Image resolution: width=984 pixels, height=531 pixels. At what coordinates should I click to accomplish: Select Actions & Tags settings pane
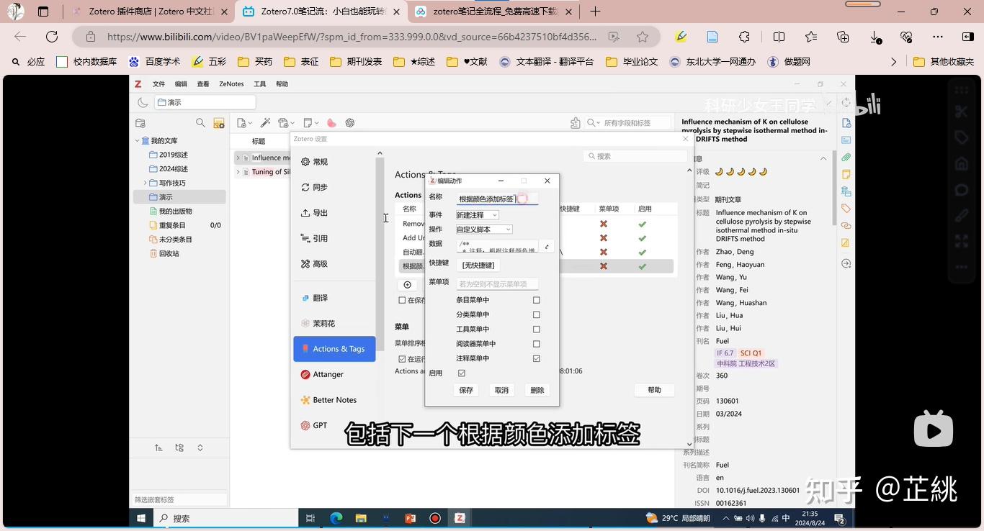[x=334, y=349]
